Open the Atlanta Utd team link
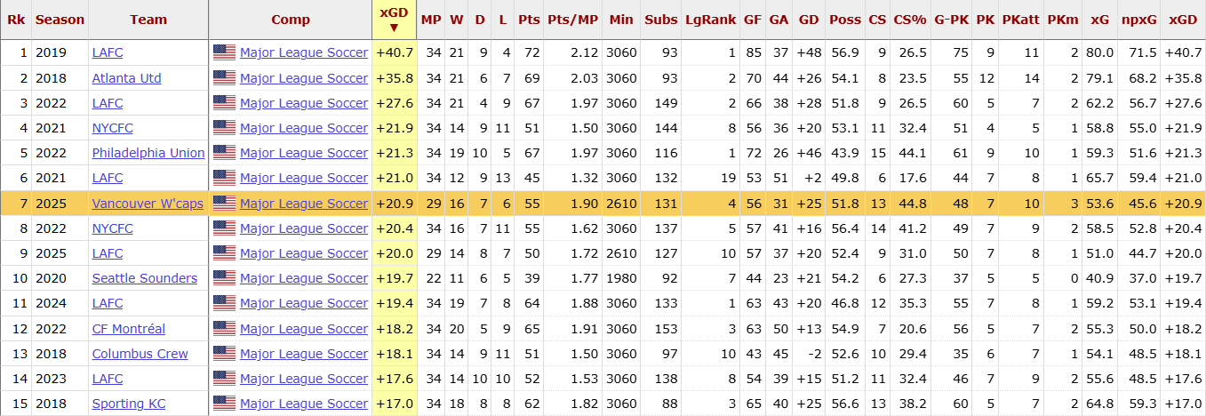The height and width of the screenshot is (416, 1206). click(126, 78)
